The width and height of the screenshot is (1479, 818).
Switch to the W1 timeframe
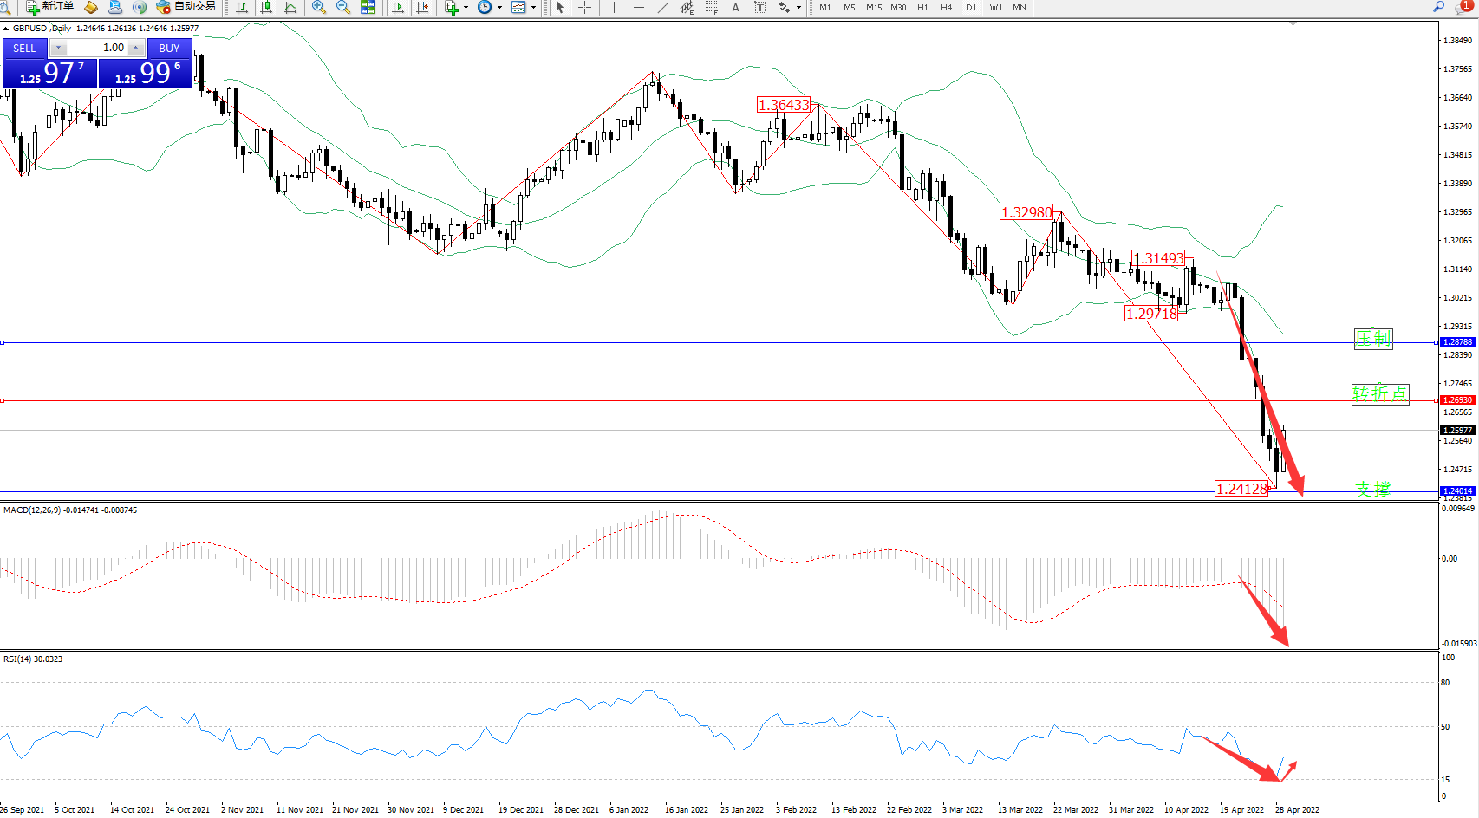[995, 7]
